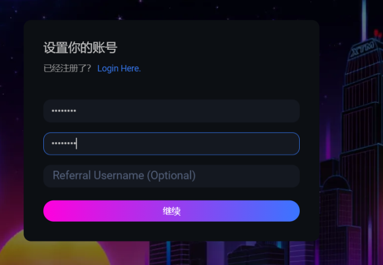
Task: Click the word Here in the login link
Action: pos(130,68)
